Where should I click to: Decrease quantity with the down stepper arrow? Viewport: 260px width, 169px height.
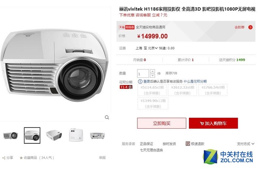click(152, 76)
